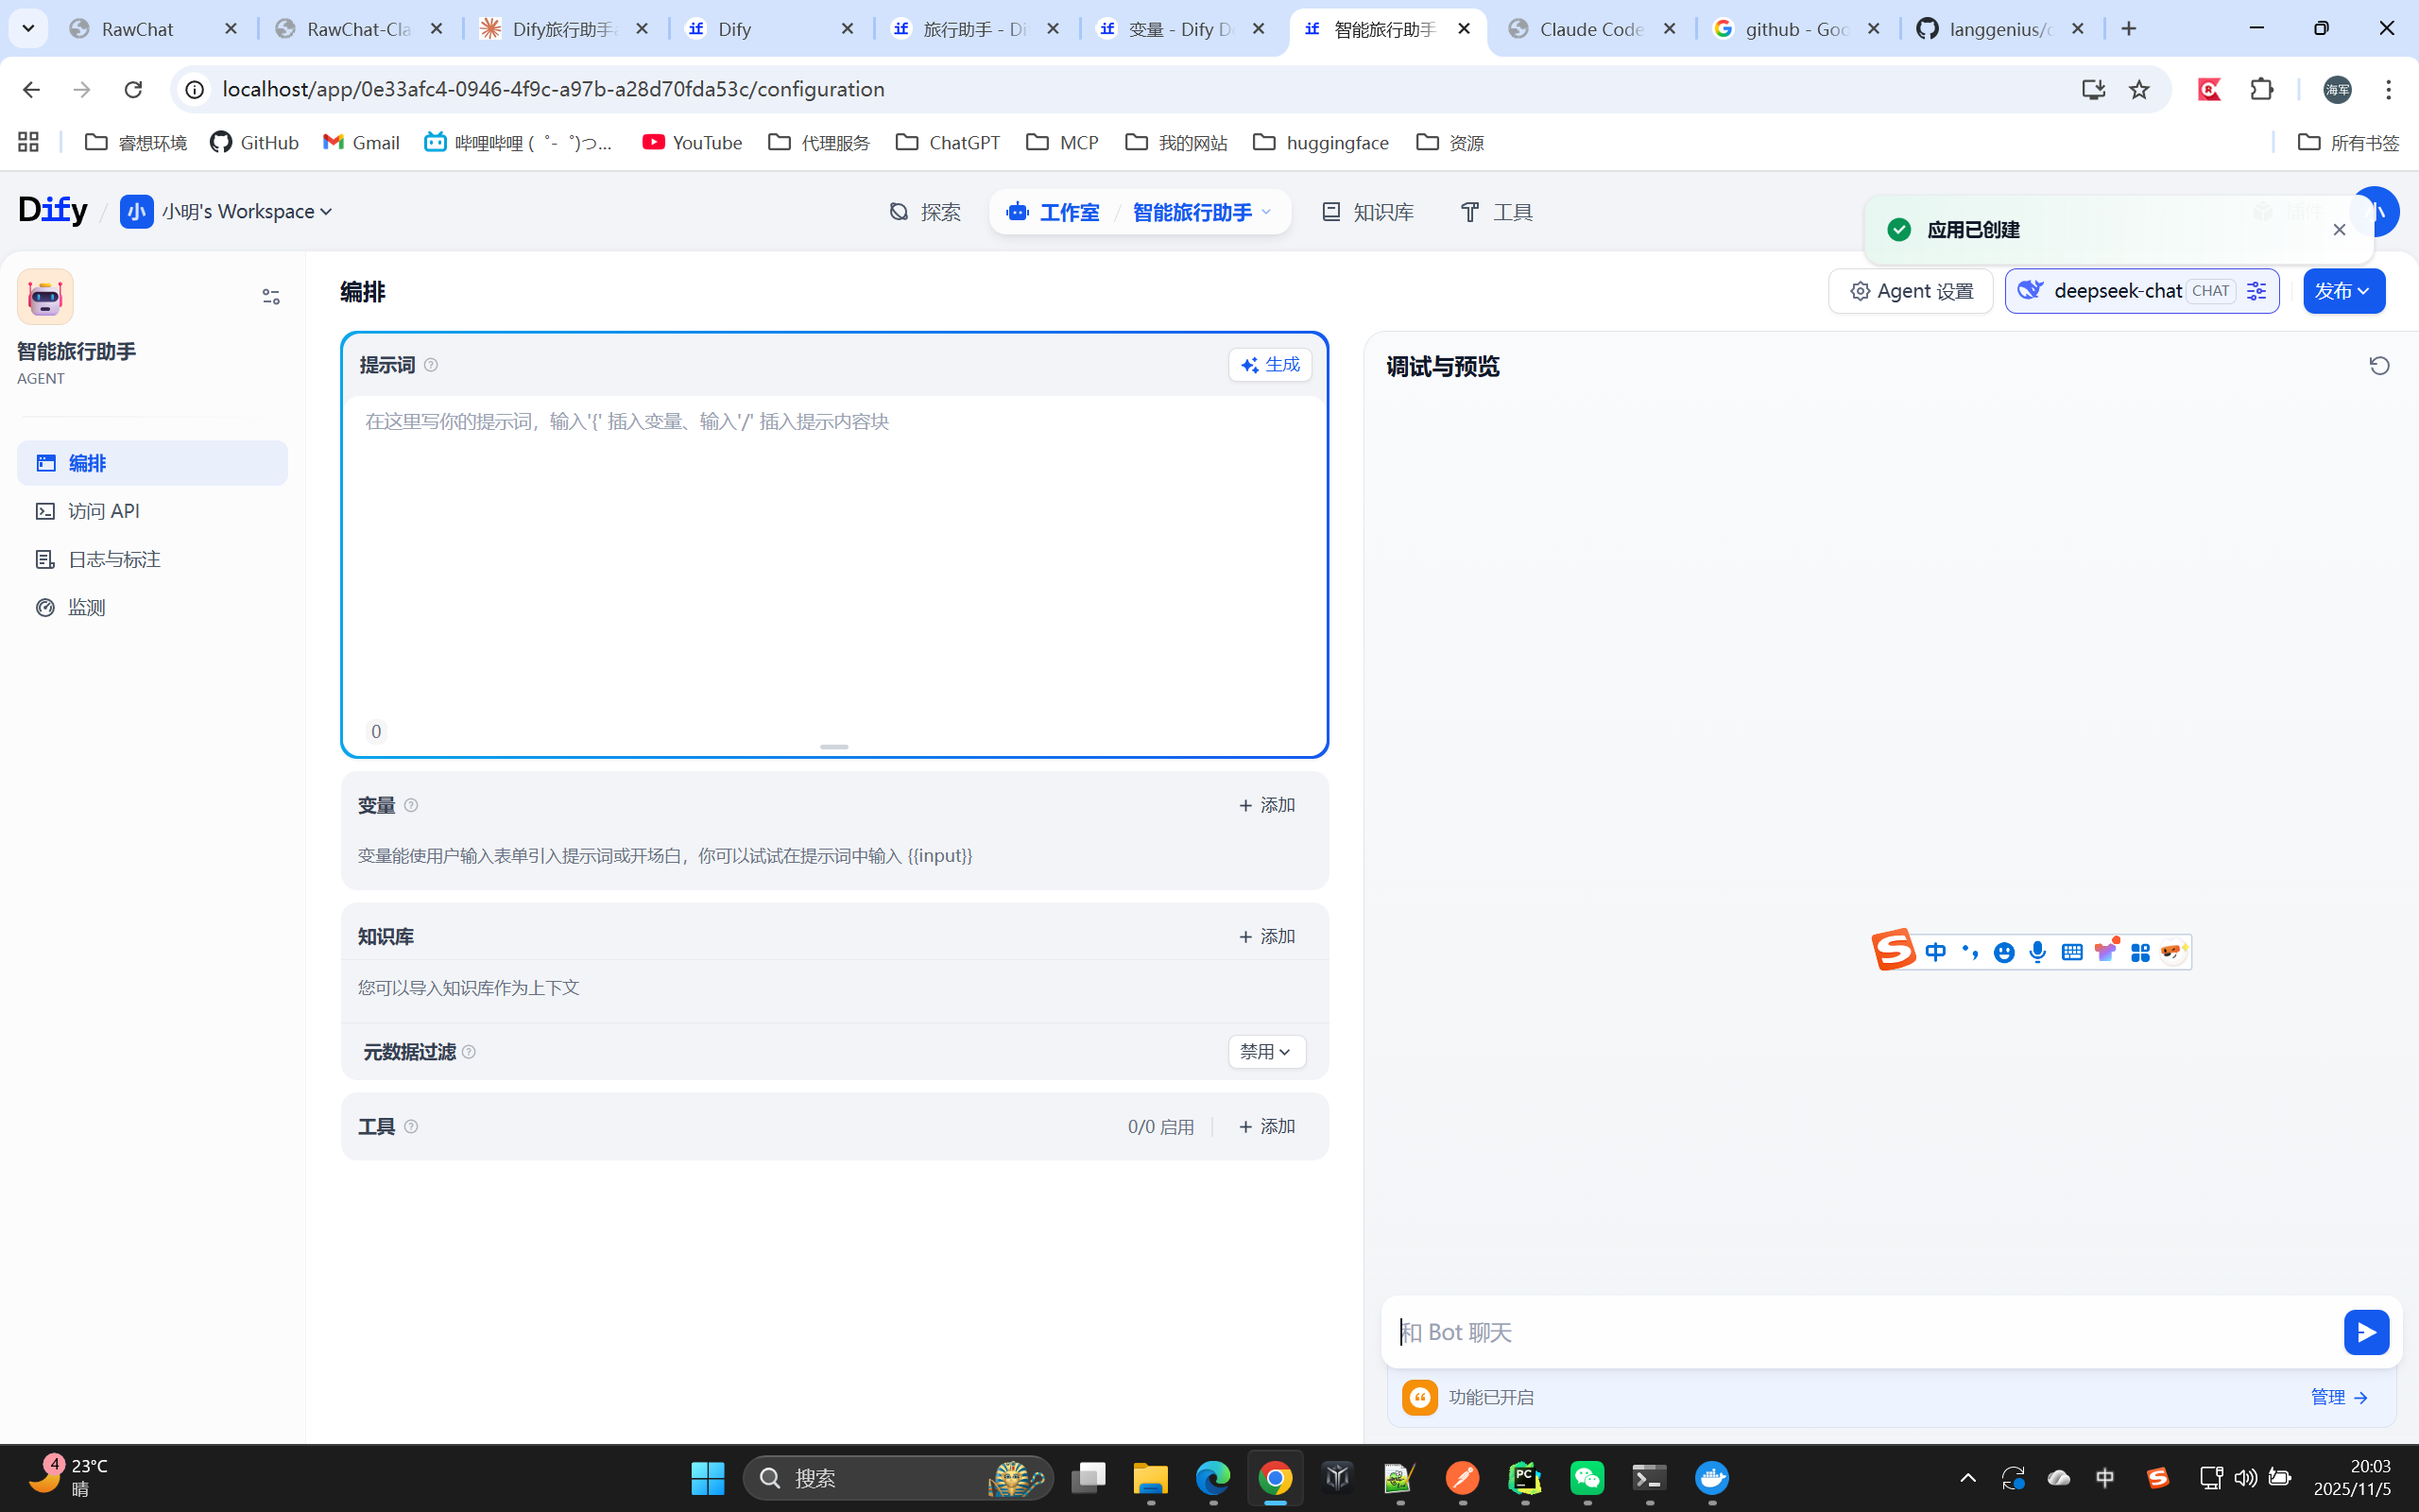The width and height of the screenshot is (2419, 1512).
Task: Click the 生成 prompt generator button
Action: 1269,365
